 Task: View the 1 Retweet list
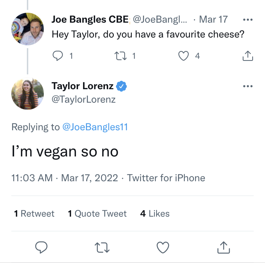point(34,213)
